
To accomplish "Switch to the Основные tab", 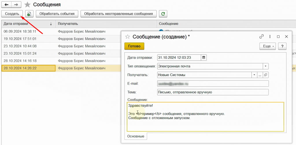I will click(x=136, y=136).
